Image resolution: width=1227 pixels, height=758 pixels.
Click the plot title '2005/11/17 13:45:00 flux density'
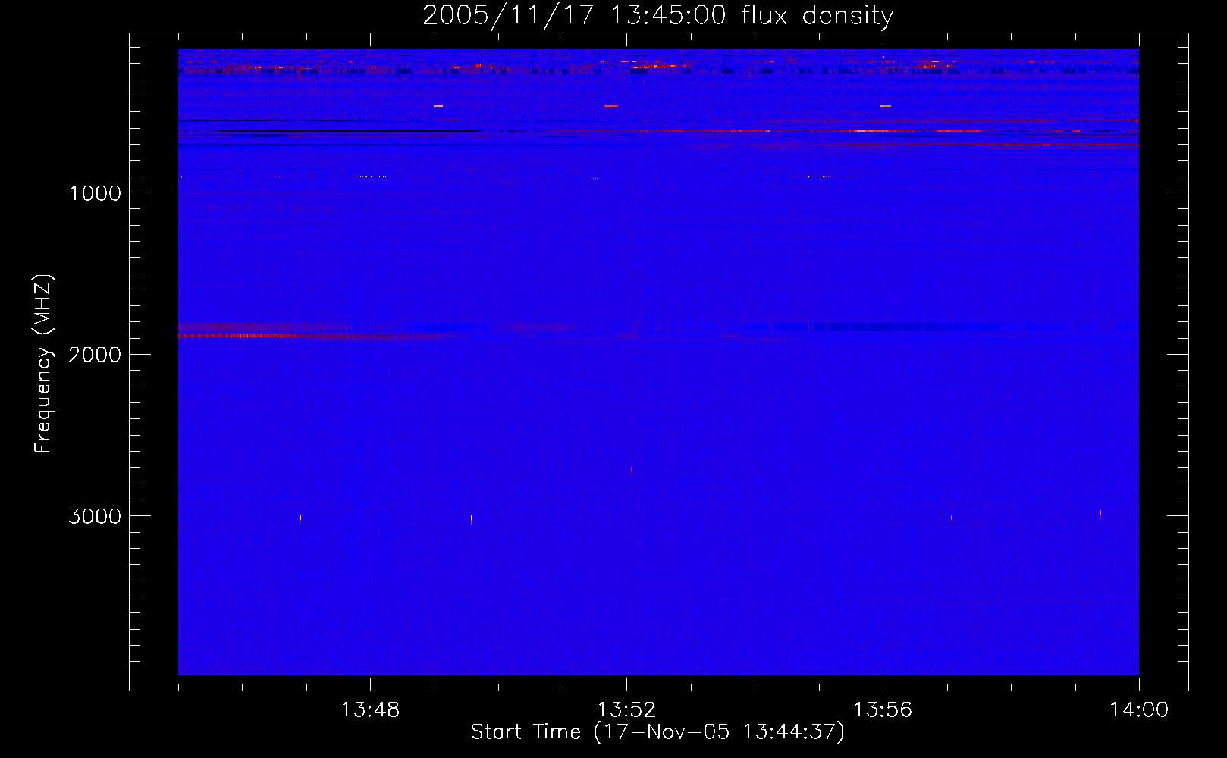click(657, 16)
